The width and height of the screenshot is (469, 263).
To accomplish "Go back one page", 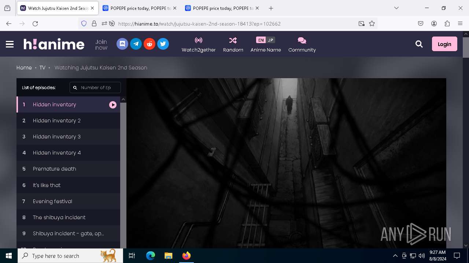I will point(9,23).
